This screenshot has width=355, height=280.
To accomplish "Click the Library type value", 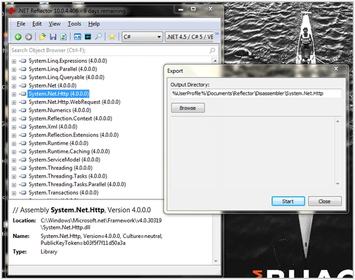I will 49,252.
